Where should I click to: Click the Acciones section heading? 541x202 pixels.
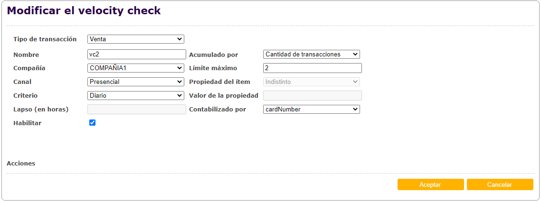tap(21, 163)
